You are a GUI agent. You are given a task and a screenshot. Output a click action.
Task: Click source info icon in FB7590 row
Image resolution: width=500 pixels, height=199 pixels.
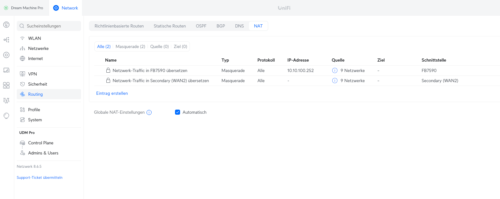click(334, 70)
